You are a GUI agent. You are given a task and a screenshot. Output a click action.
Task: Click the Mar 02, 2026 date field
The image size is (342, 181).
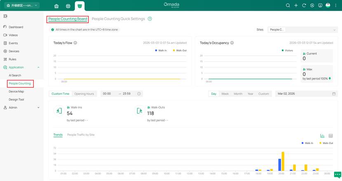point(306,94)
